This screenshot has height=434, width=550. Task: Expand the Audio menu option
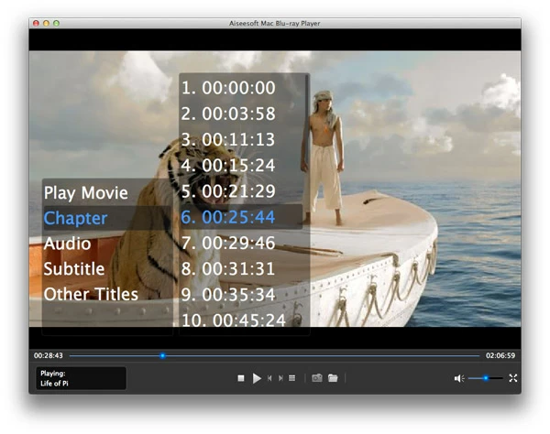click(67, 244)
